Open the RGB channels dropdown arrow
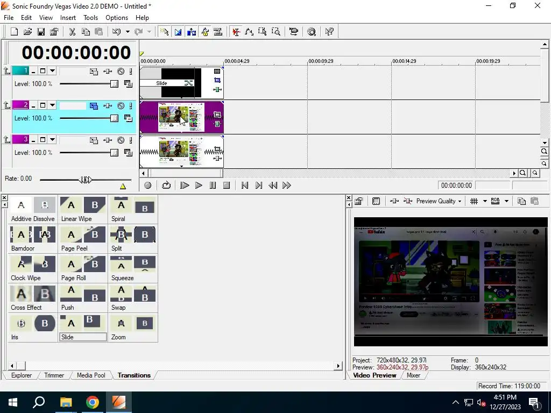The height and width of the screenshot is (413, 551). pos(506,201)
